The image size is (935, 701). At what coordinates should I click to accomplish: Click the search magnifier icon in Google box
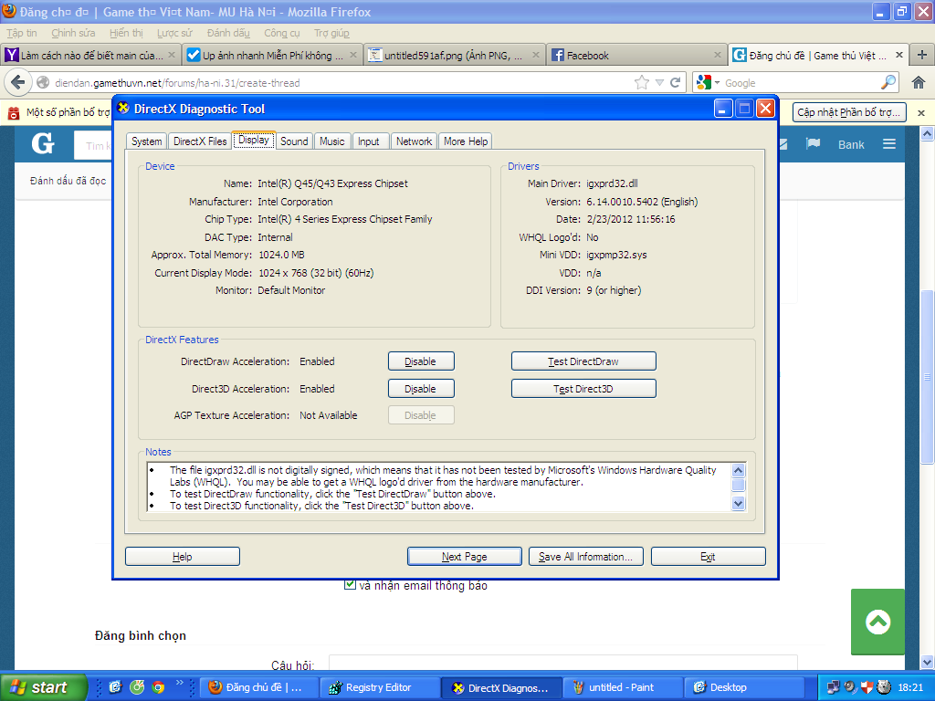coord(888,82)
